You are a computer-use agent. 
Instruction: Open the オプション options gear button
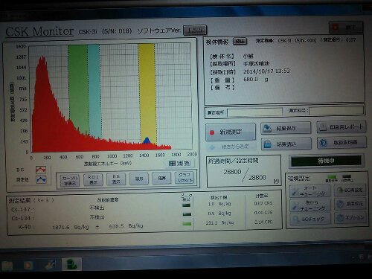350,218
